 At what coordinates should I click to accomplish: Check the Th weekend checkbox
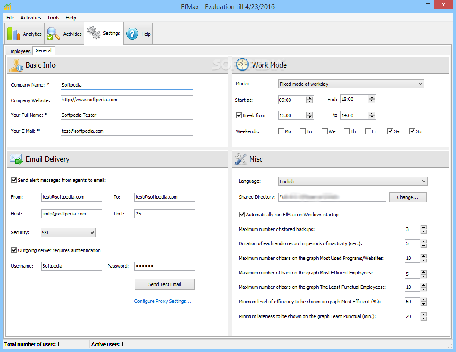pos(347,131)
